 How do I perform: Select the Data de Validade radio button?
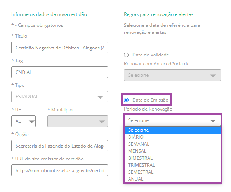point(126,55)
